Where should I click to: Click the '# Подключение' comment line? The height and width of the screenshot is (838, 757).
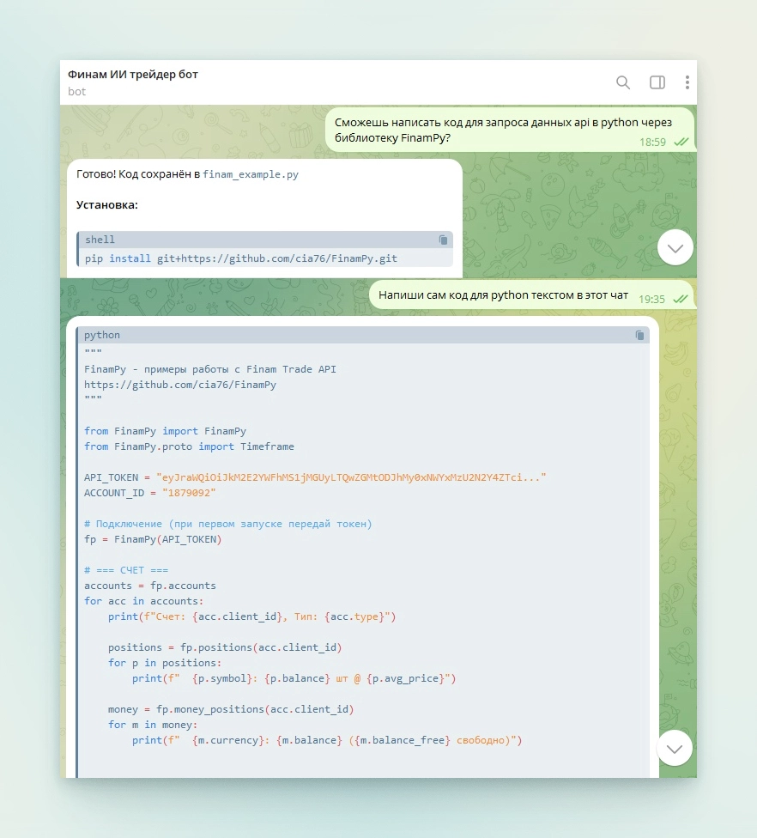[x=228, y=524]
